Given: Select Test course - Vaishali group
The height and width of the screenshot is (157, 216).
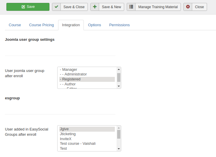Looking at the screenshot, I should [78, 144].
